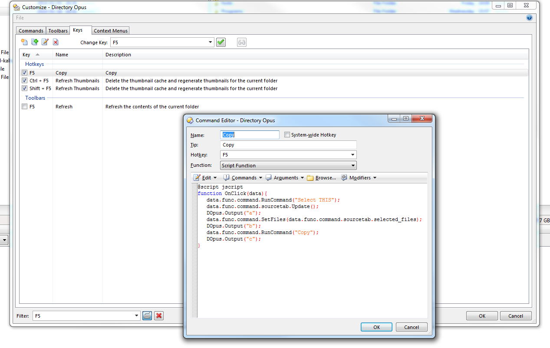This screenshot has height=348, width=550.
Task: Select the Shift + F5 Refresh Thumbnails row name
Action: [x=77, y=88]
